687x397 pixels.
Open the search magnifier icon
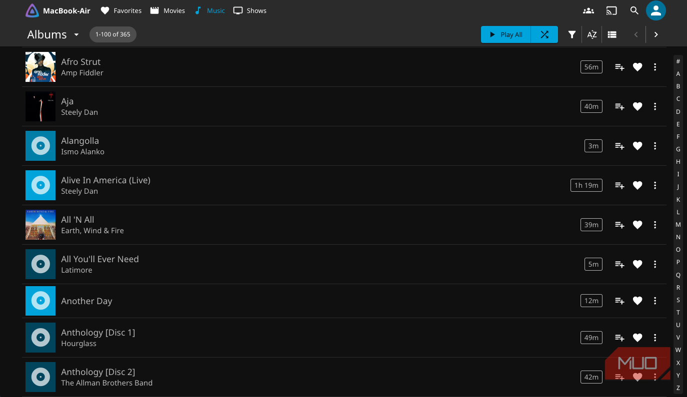pyautogui.click(x=634, y=10)
